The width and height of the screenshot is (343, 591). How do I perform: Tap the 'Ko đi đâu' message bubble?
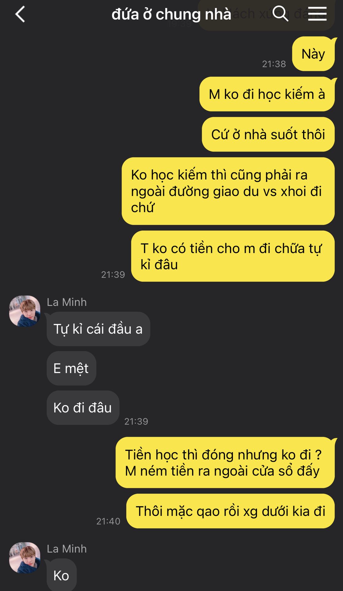tap(83, 408)
